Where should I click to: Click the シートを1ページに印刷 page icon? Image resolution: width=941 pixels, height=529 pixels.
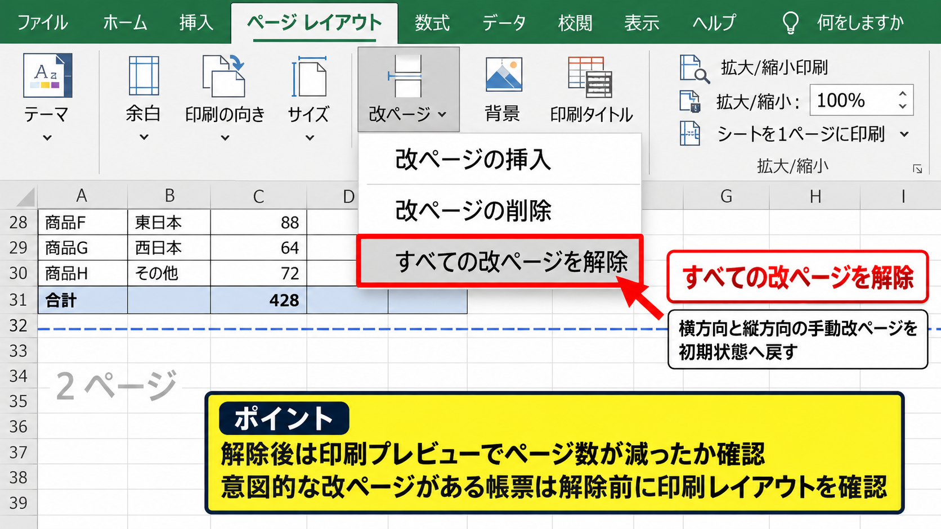click(x=689, y=134)
